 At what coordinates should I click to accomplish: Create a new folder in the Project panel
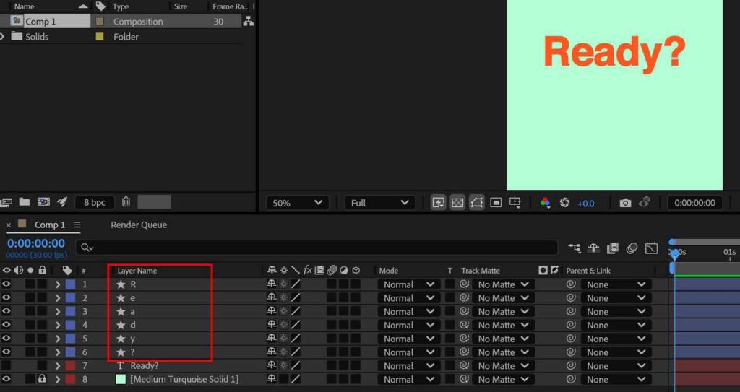tap(25, 202)
